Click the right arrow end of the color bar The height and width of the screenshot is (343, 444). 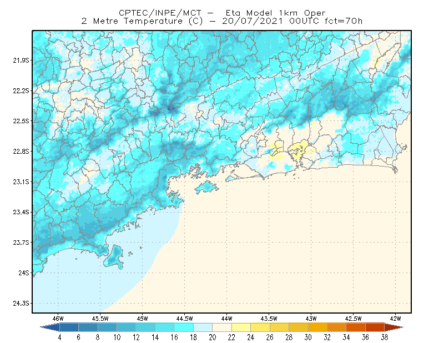(394, 327)
